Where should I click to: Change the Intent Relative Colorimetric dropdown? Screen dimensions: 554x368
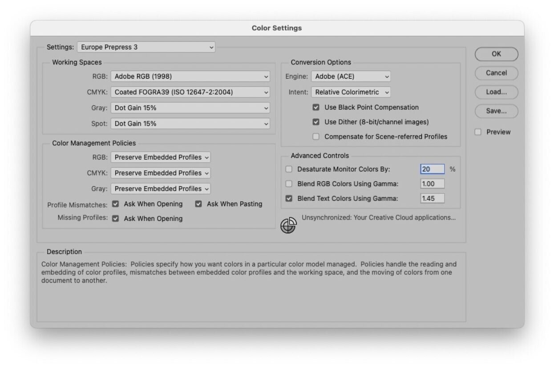351,92
